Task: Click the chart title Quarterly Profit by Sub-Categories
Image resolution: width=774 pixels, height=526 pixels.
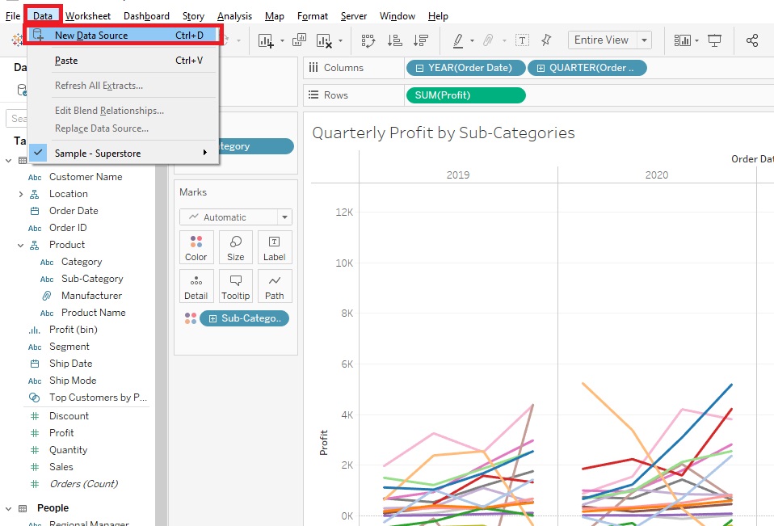Action: coord(444,133)
